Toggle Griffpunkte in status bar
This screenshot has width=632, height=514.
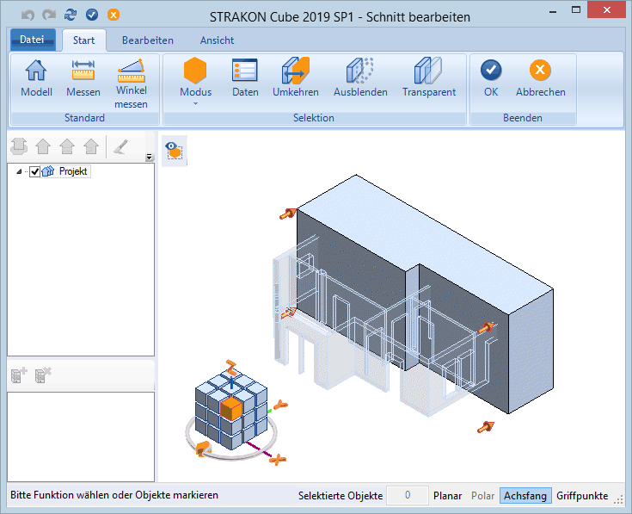[582, 495]
